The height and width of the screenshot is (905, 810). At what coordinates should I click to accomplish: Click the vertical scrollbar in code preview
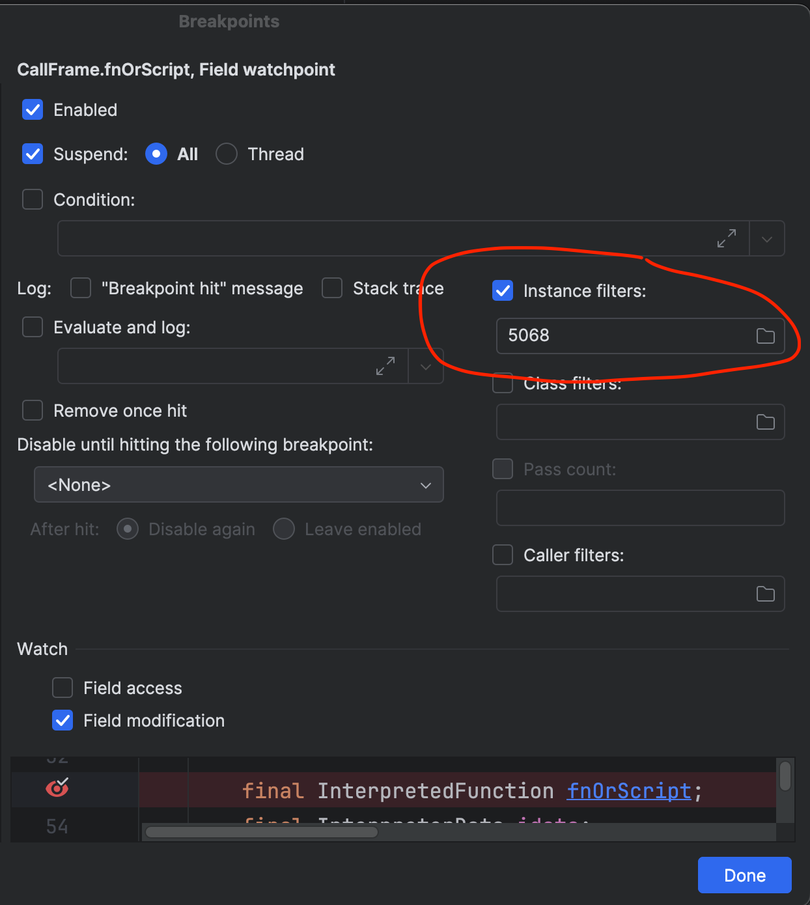(785, 776)
